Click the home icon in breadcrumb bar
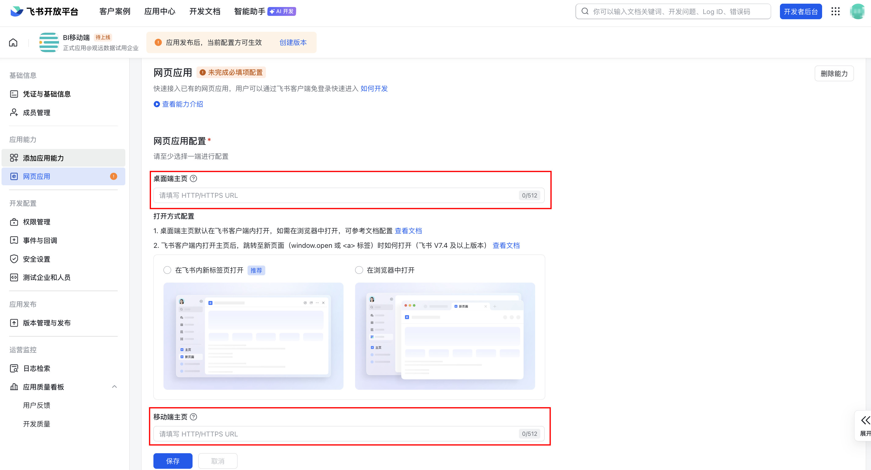The width and height of the screenshot is (871, 470). click(13, 42)
